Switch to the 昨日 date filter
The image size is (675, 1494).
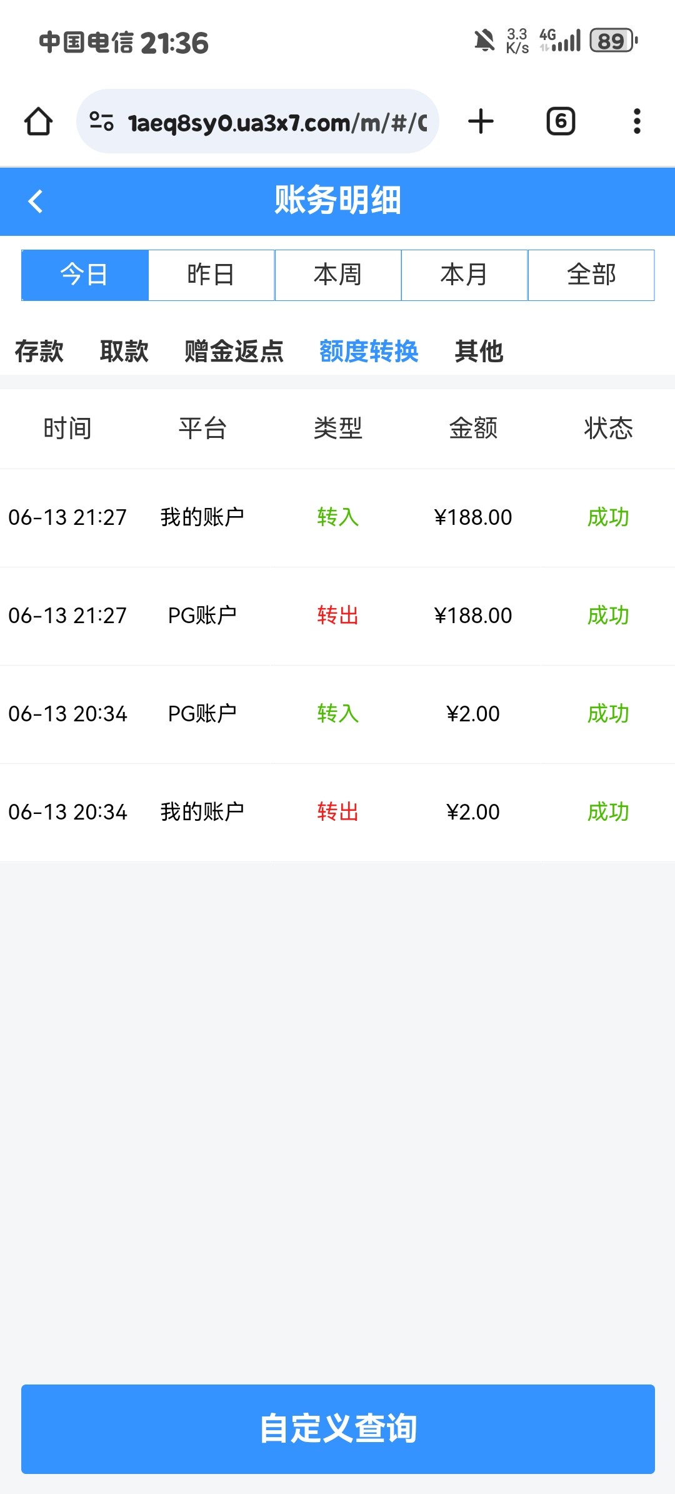click(x=211, y=275)
